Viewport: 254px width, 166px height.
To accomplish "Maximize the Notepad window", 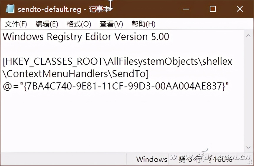I will pos(213,9).
